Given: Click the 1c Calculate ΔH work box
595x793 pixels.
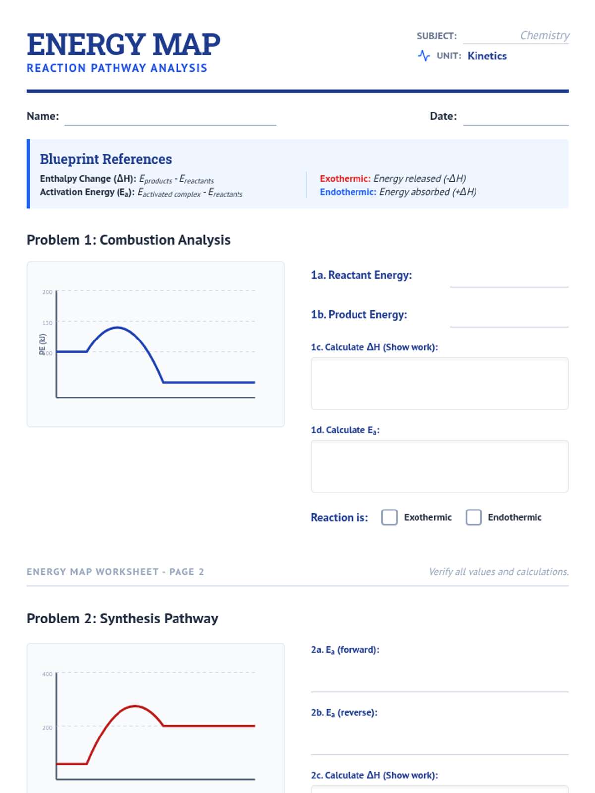Looking at the screenshot, I should [439, 383].
